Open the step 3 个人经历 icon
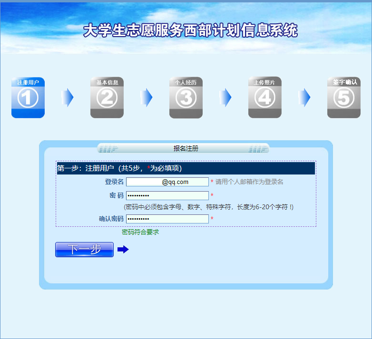The width and height of the screenshot is (372, 339). tap(186, 97)
